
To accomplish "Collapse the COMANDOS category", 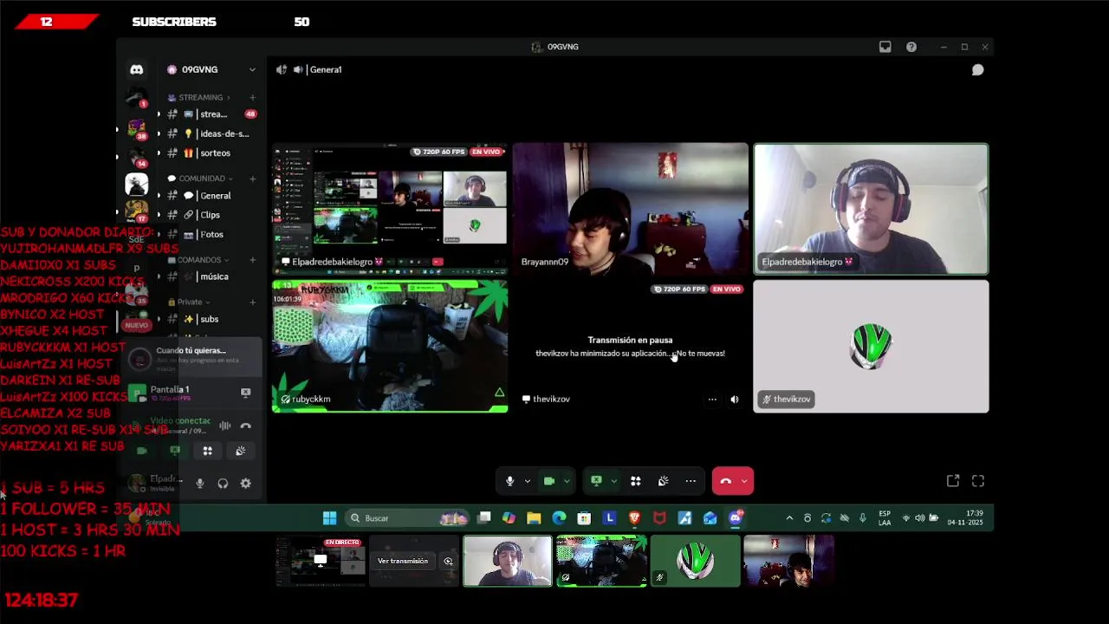I will coord(198,260).
